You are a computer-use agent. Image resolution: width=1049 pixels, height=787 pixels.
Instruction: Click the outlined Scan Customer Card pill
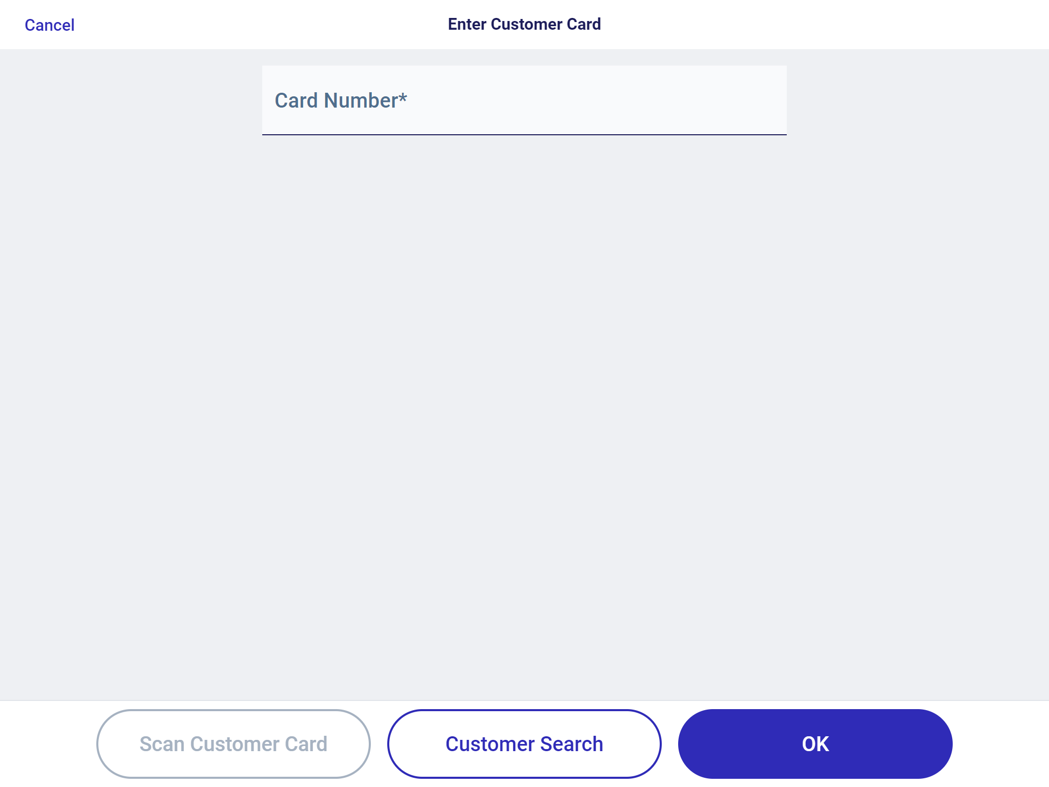[x=233, y=743]
